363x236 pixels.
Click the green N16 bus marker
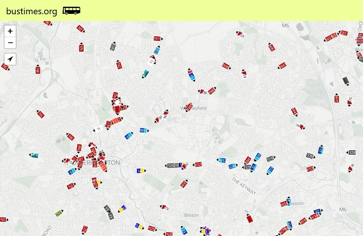pos(59,214)
